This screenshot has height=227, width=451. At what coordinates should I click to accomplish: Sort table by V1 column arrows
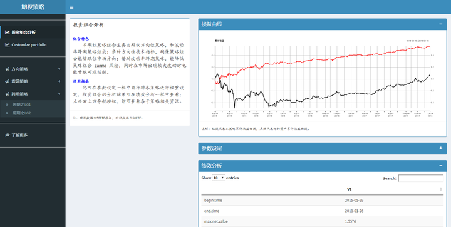point(440,189)
